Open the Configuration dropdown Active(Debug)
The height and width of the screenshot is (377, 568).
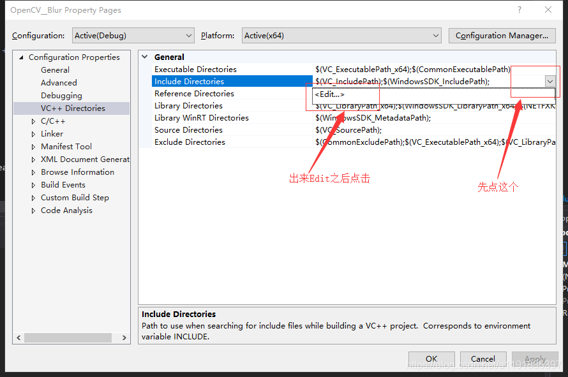click(133, 36)
